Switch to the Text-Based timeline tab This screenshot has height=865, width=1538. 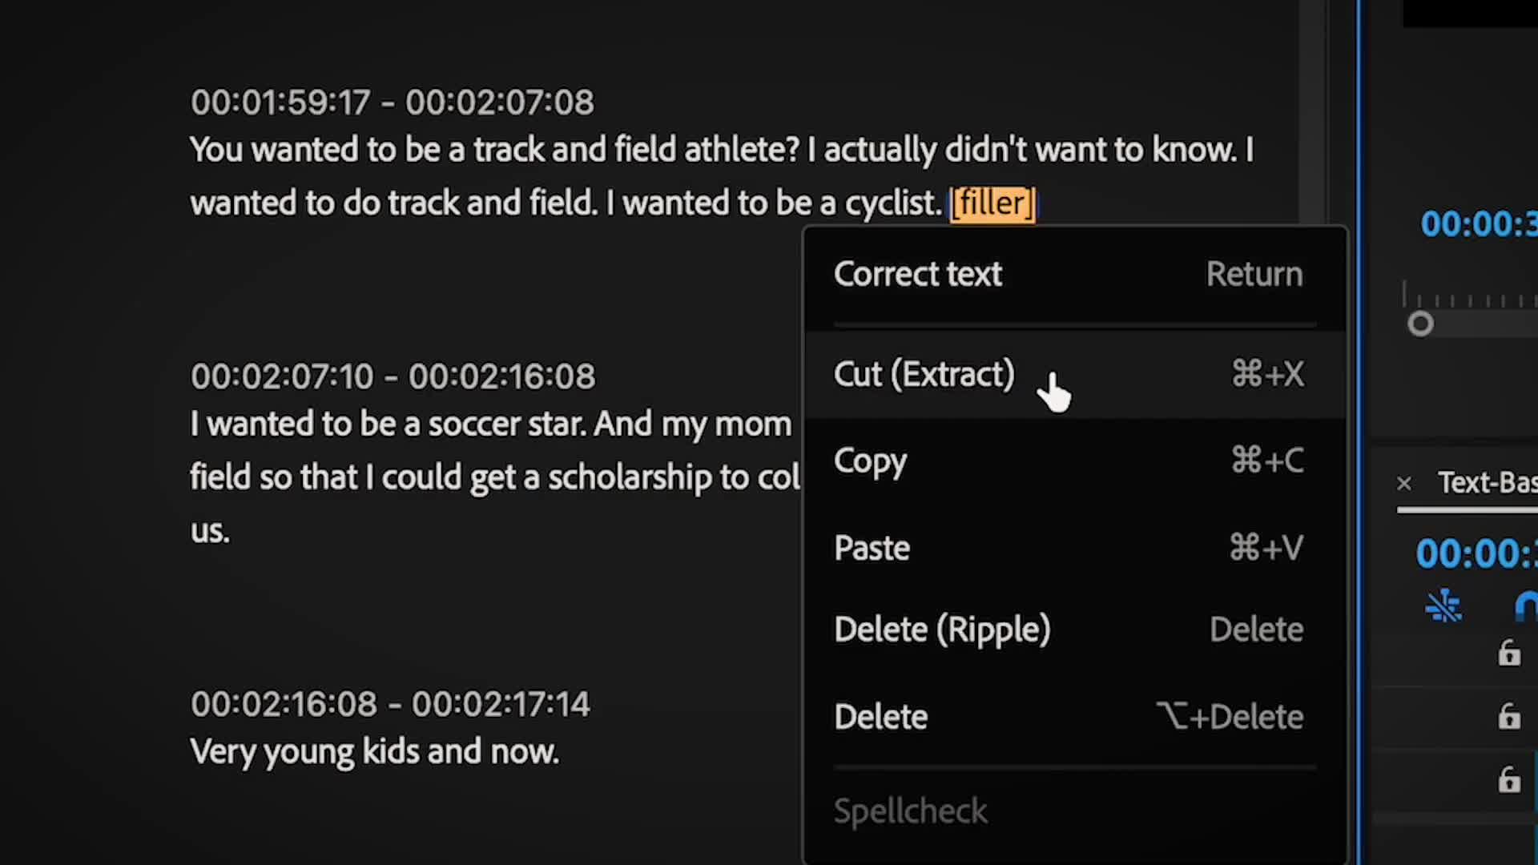pyautogui.click(x=1487, y=483)
